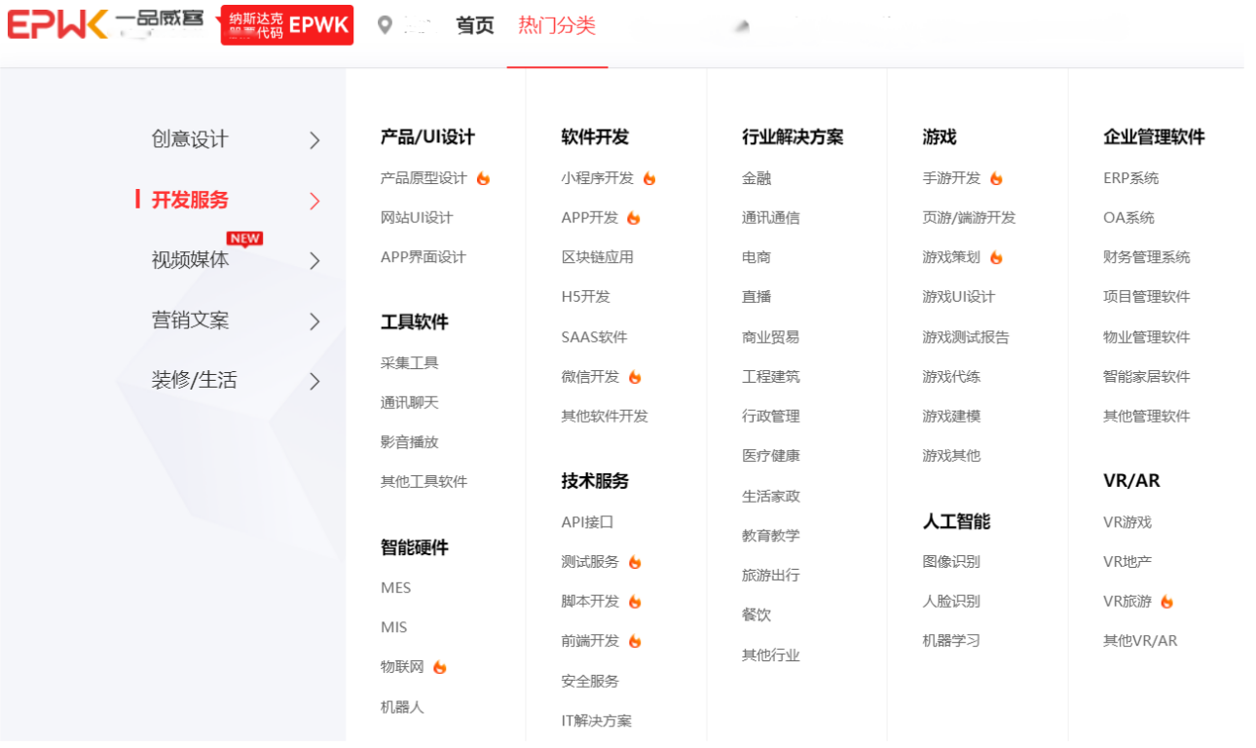The width and height of the screenshot is (1256, 748).
Task: Click the SAAS软件 entry
Action: click(595, 337)
